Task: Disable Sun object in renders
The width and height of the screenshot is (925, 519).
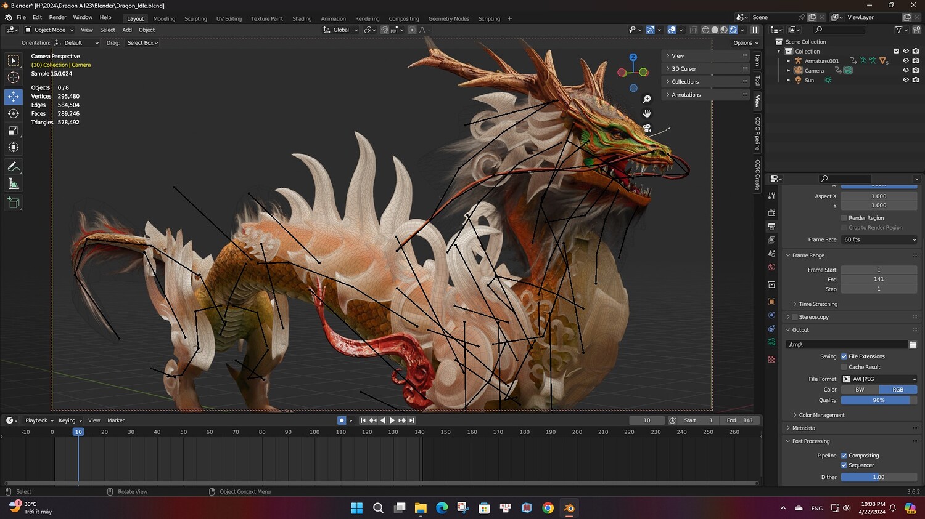Action: 915,80
